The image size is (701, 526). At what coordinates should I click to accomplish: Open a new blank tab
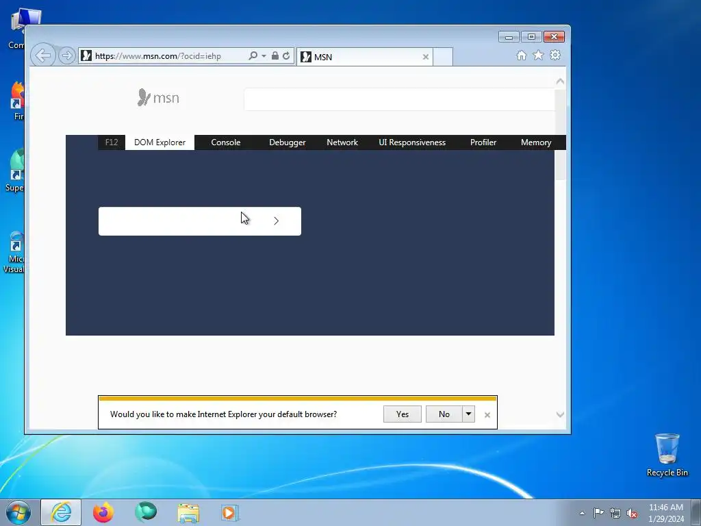[443, 57]
